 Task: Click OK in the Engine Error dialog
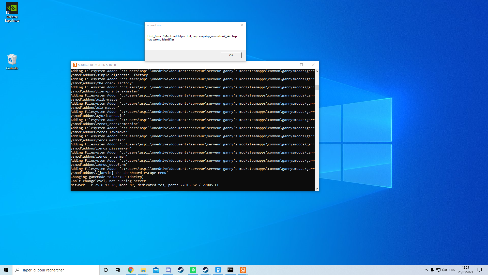[x=231, y=55]
